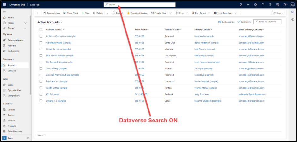Click the Help question mark icon
Image resolution: width=297 pixels, height=142 pixels.
pyautogui.click(x=263, y=5)
